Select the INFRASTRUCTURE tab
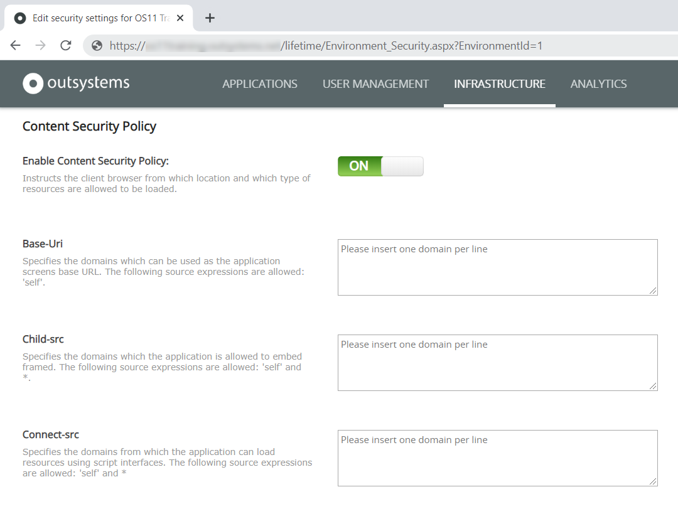 (499, 83)
